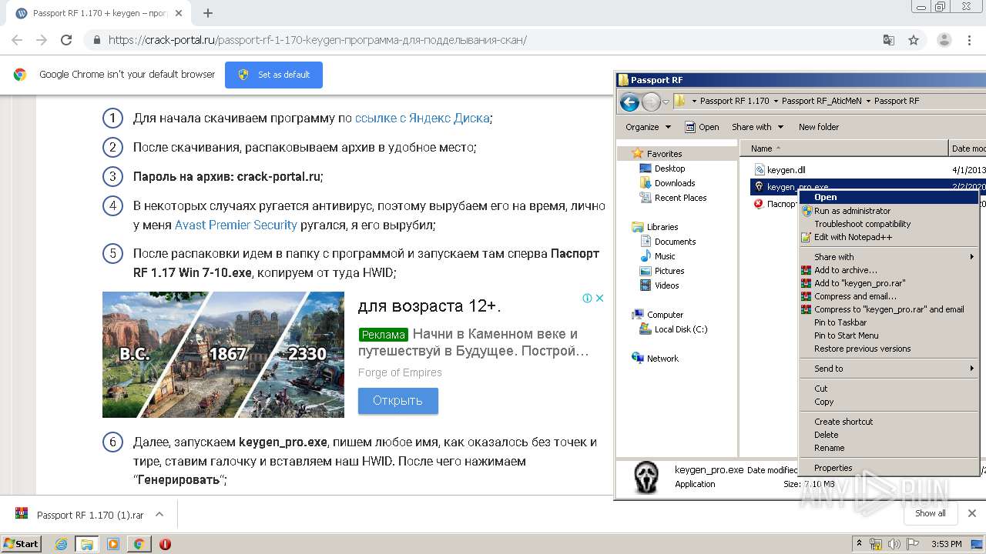Open downloaded Passport RF 1.170 (1).rar

[89, 515]
